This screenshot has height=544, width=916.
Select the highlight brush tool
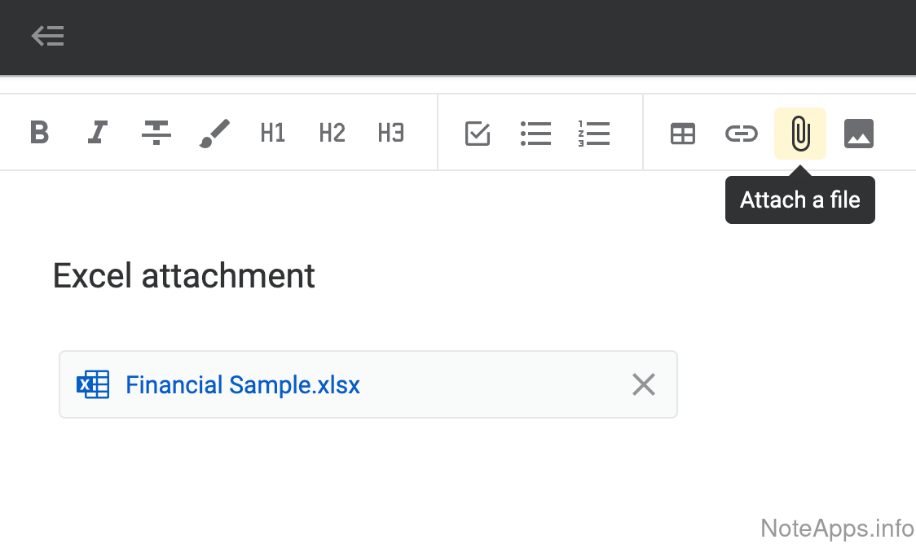coord(214,133)
